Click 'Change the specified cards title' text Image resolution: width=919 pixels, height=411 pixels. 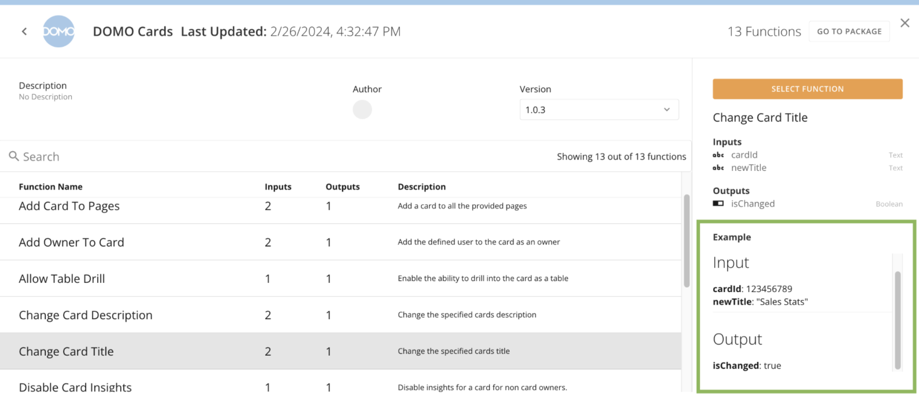(x=454, y=351)
